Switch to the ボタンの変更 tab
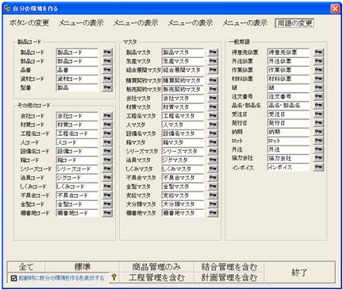This screenshot has width=343, height=290. coord(29,23)
